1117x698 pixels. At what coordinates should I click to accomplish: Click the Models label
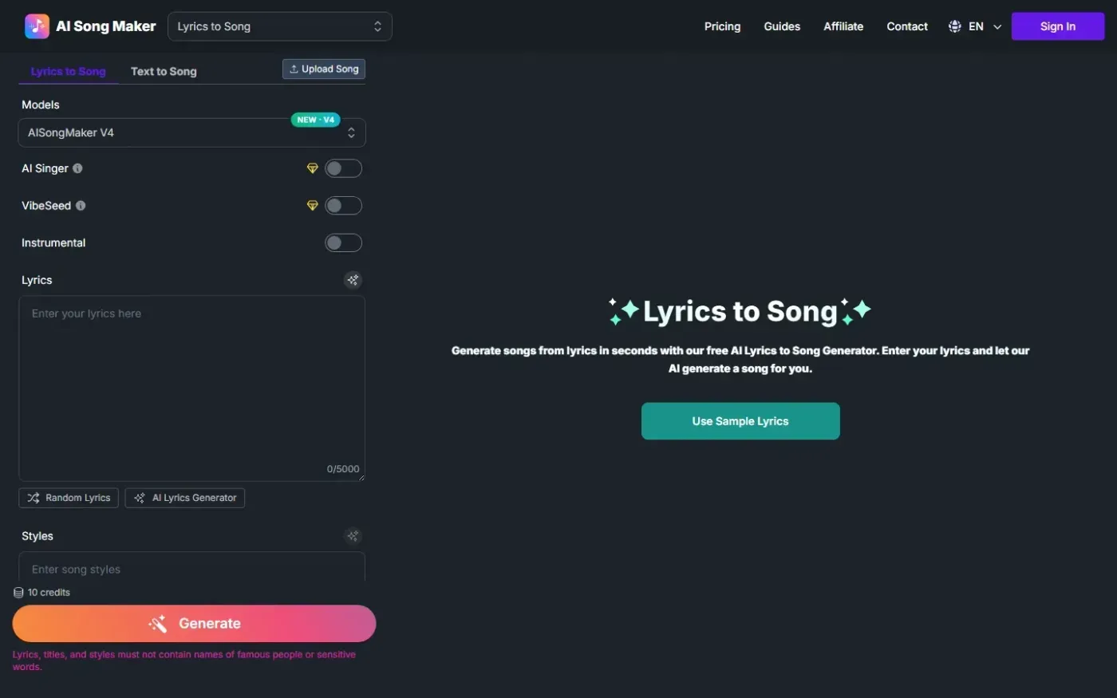(x=41, y=105)
